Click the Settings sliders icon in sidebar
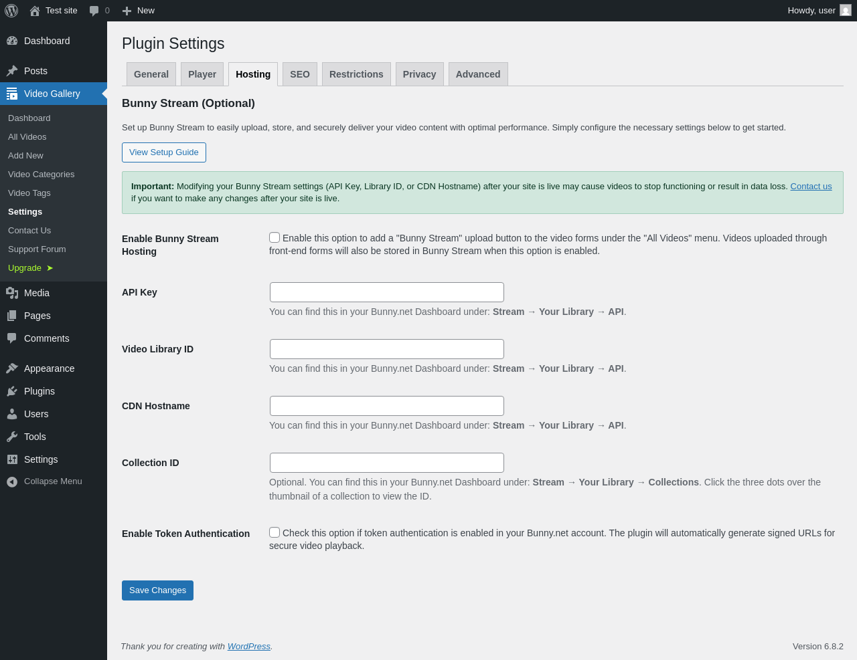857x660 pixels. tap(12, 459)
